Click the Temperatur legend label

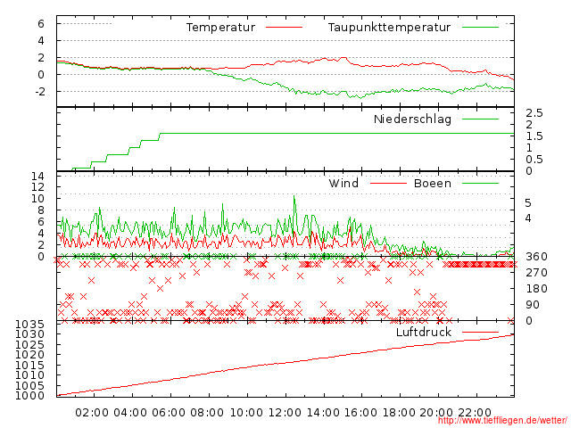coord(220,28)
